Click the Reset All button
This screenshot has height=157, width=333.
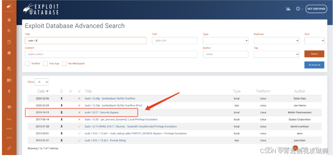tap(314, 65)
